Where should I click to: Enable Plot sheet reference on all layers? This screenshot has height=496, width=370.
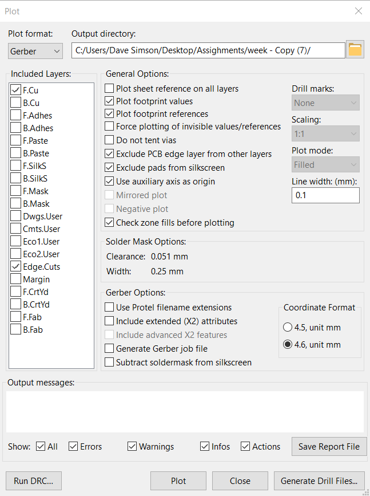(x=110, y=89)
